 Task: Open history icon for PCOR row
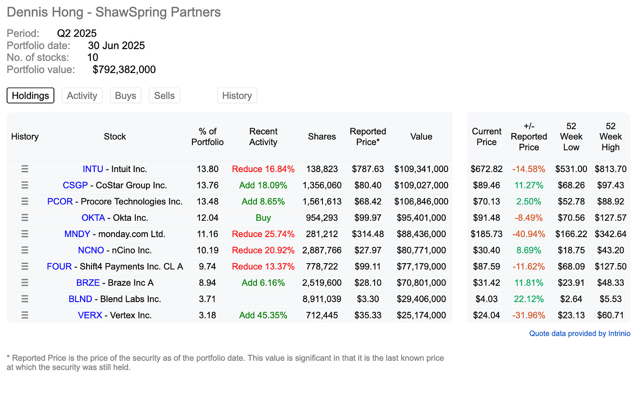[25, 201]
